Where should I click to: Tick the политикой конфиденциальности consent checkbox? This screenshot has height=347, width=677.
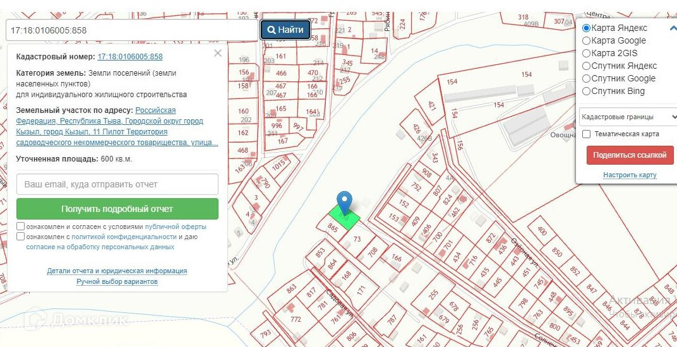tap(21, 237)
